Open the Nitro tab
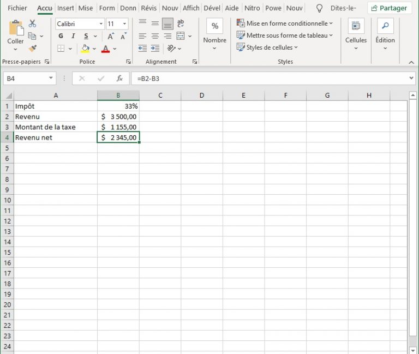The image size is (419, 354). pos(252,8)
